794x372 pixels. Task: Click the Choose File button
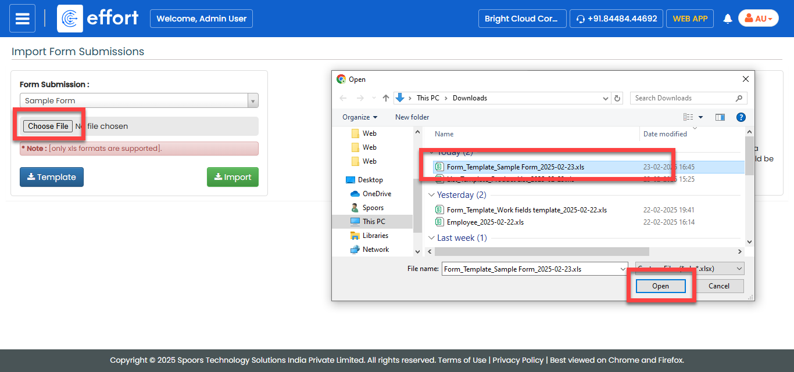coord(48,126)
